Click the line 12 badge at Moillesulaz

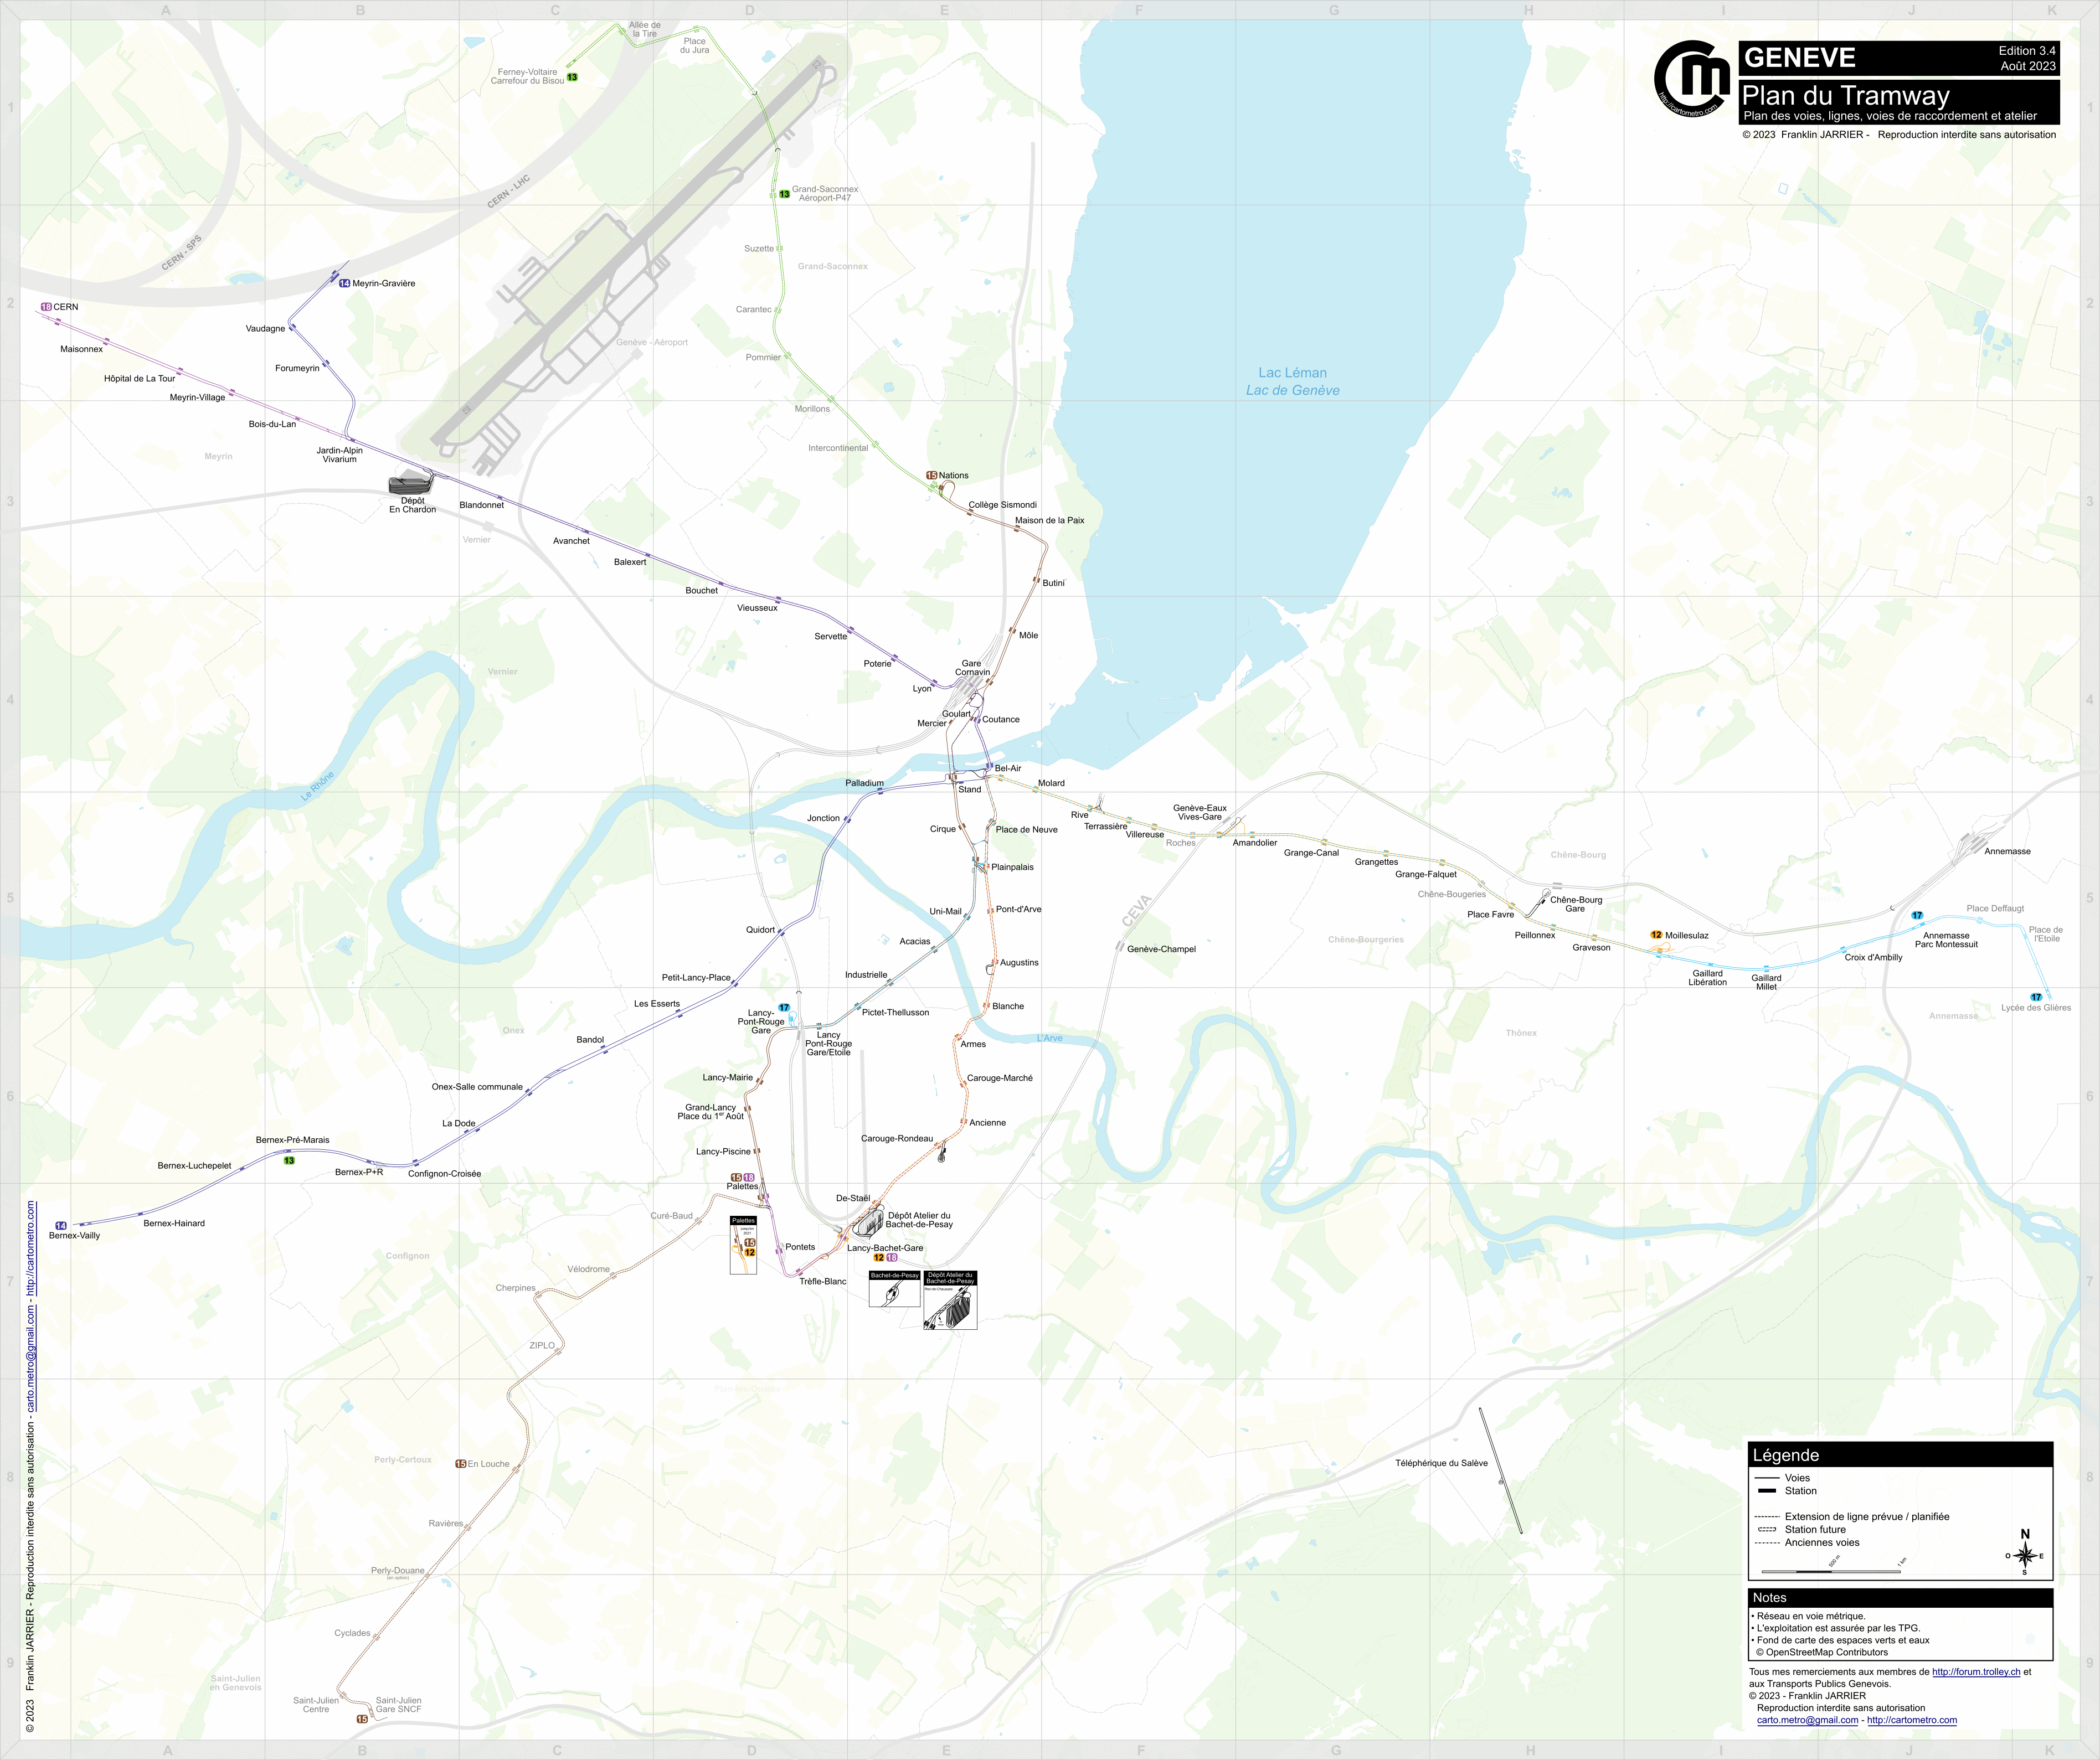click(1656, 936)
